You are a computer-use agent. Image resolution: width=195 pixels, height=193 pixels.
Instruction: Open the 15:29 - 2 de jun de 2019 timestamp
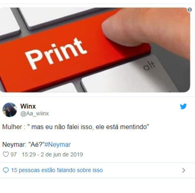(52, 154)
